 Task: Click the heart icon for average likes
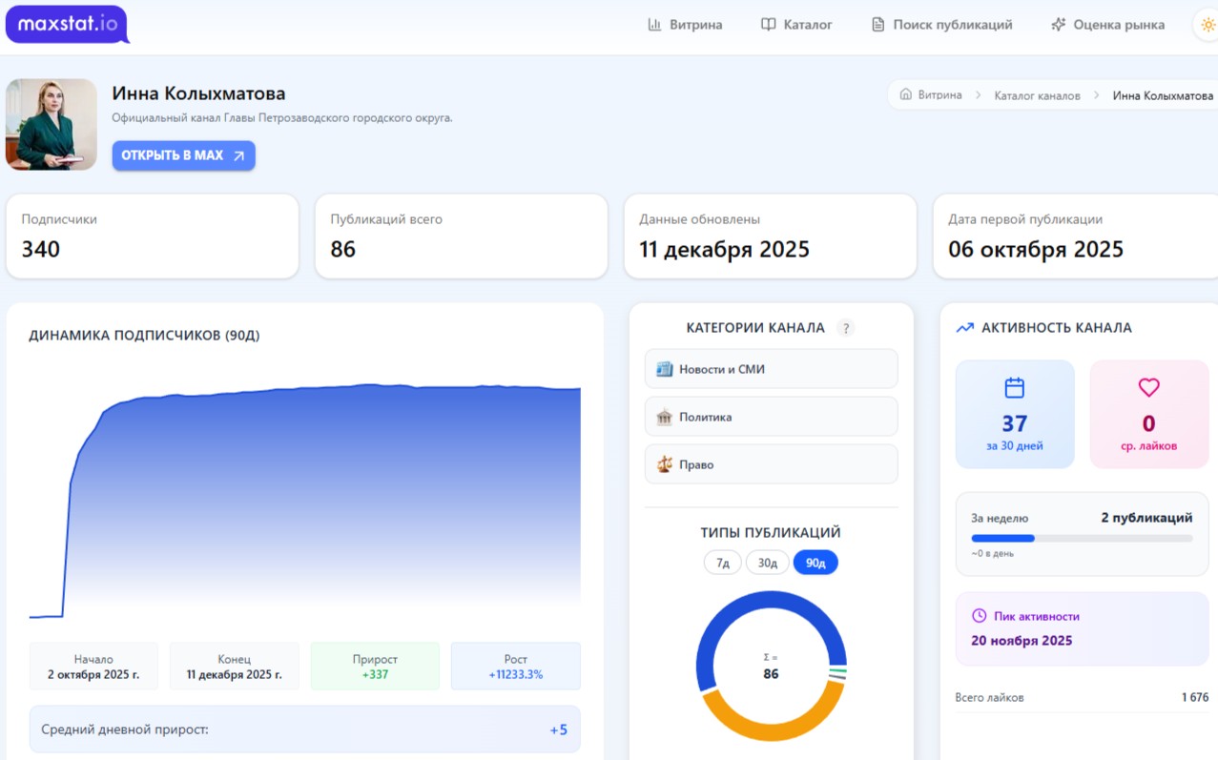point(1148,387)
